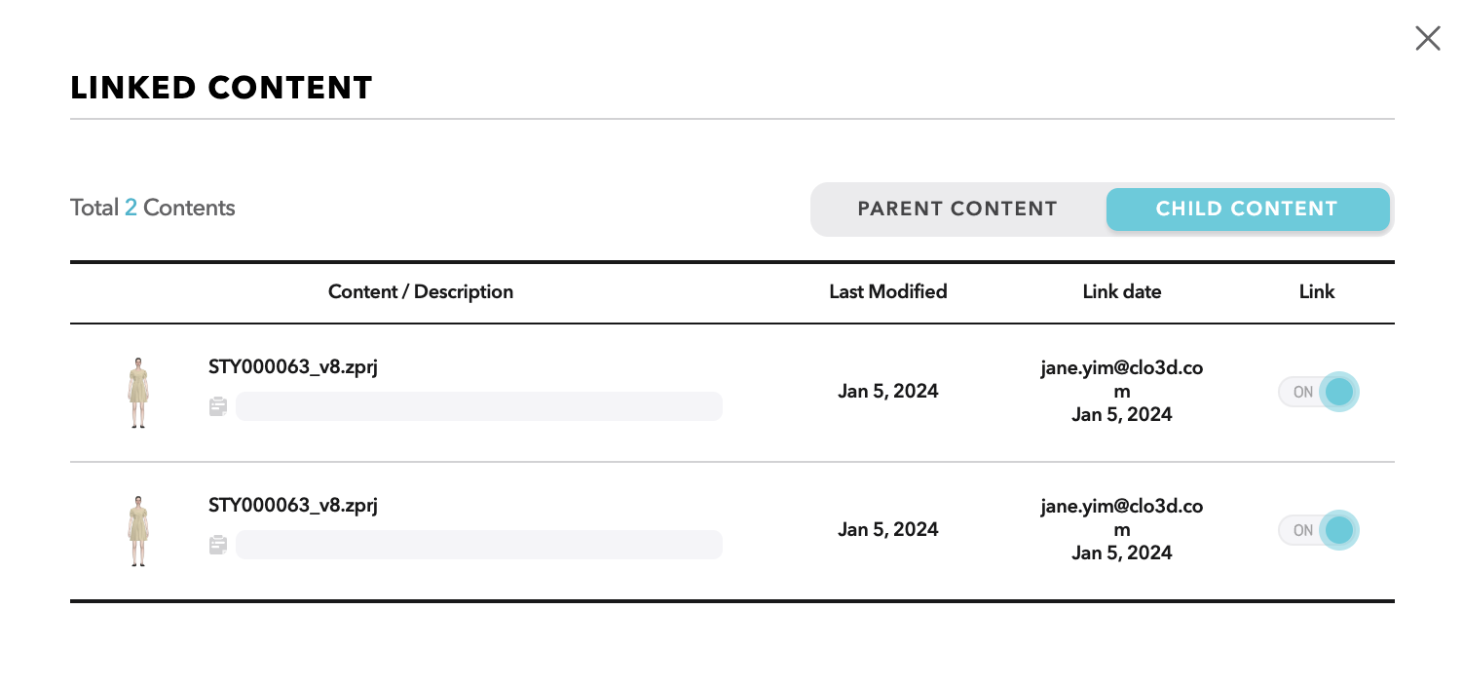Switch to the Parent Content tab
Screen dimensions: 1463x686
pyautogui.click(x=957, y=209)
